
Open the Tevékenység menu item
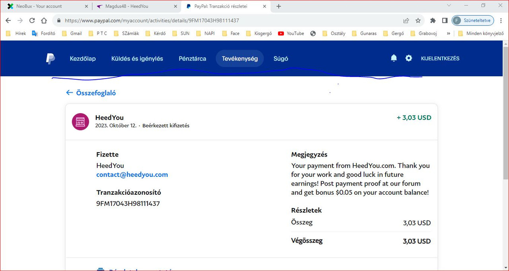click(240, 58)
